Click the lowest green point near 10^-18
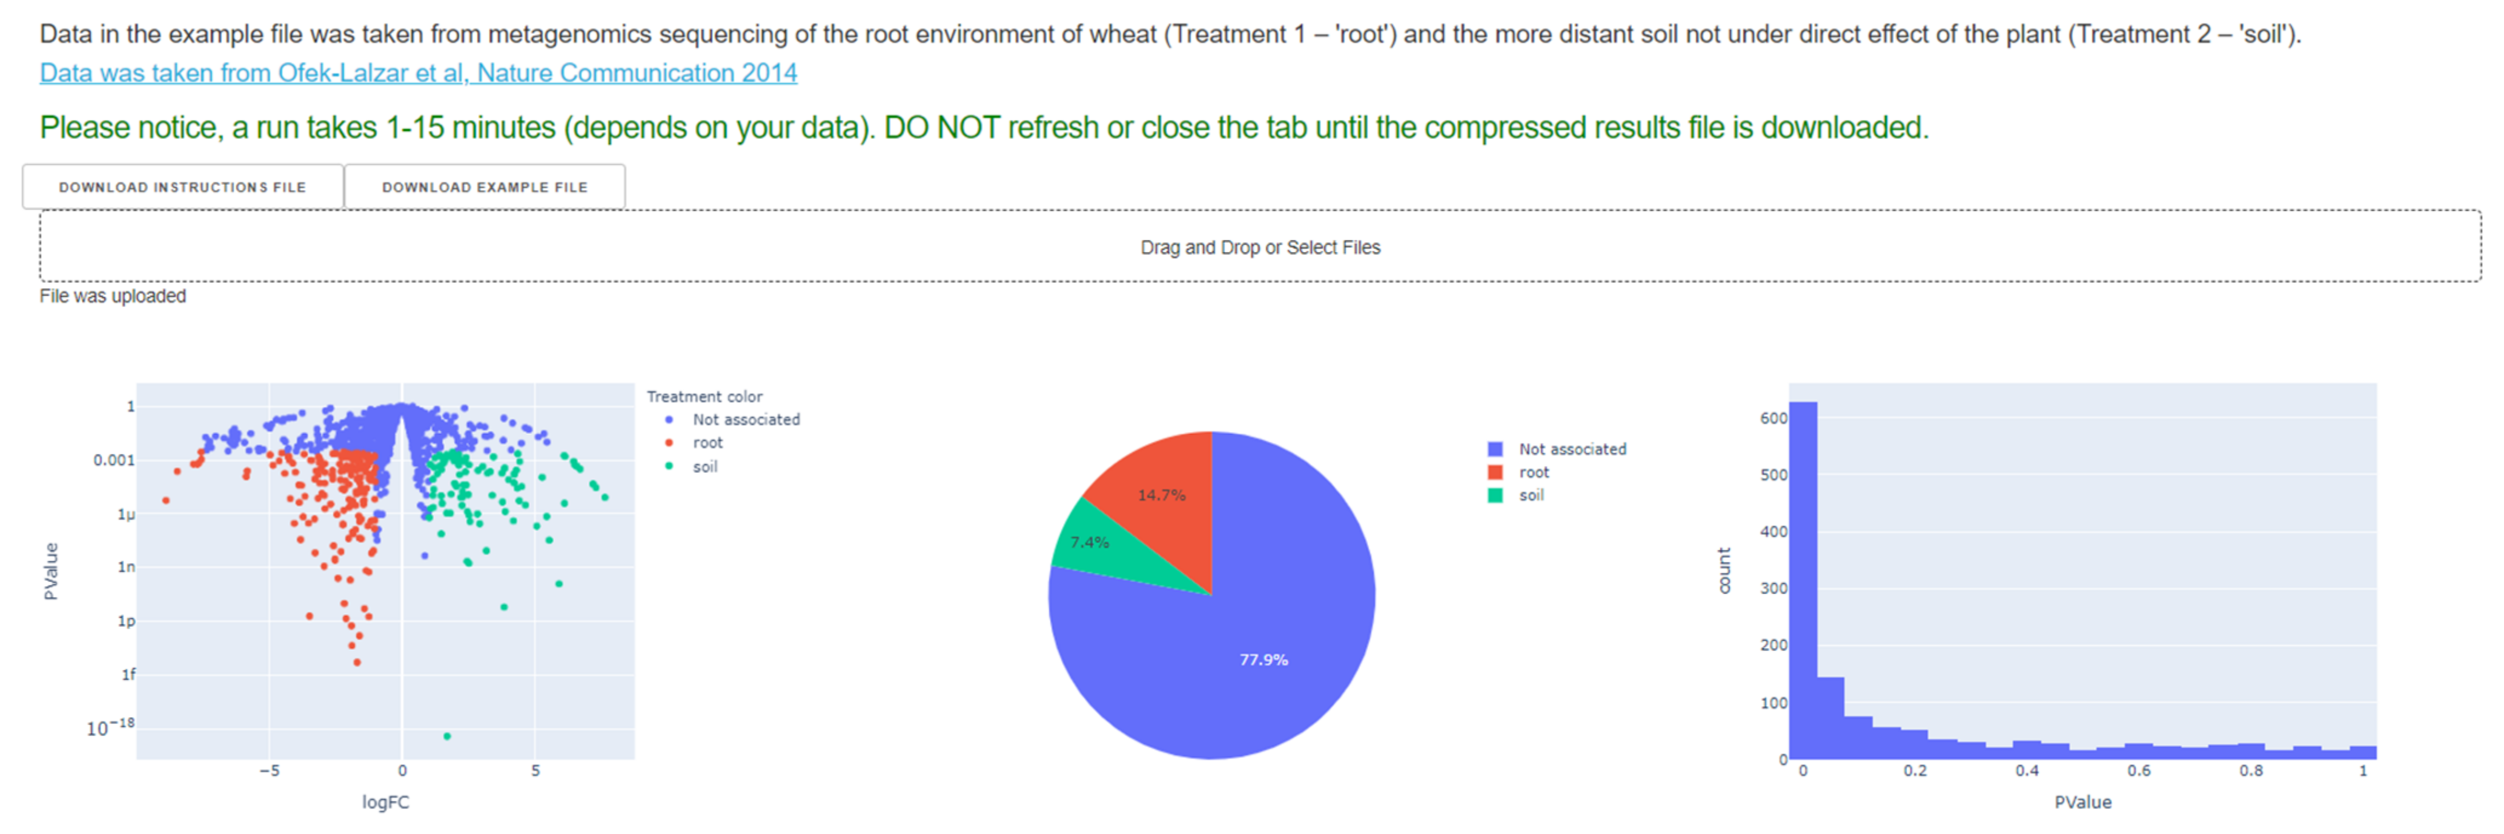The height and width of the screenshot is (834, 2504). 447,737
